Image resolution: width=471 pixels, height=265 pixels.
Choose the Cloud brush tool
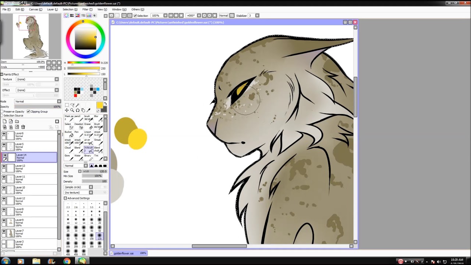pyautogui.click(x=69, y=149)
